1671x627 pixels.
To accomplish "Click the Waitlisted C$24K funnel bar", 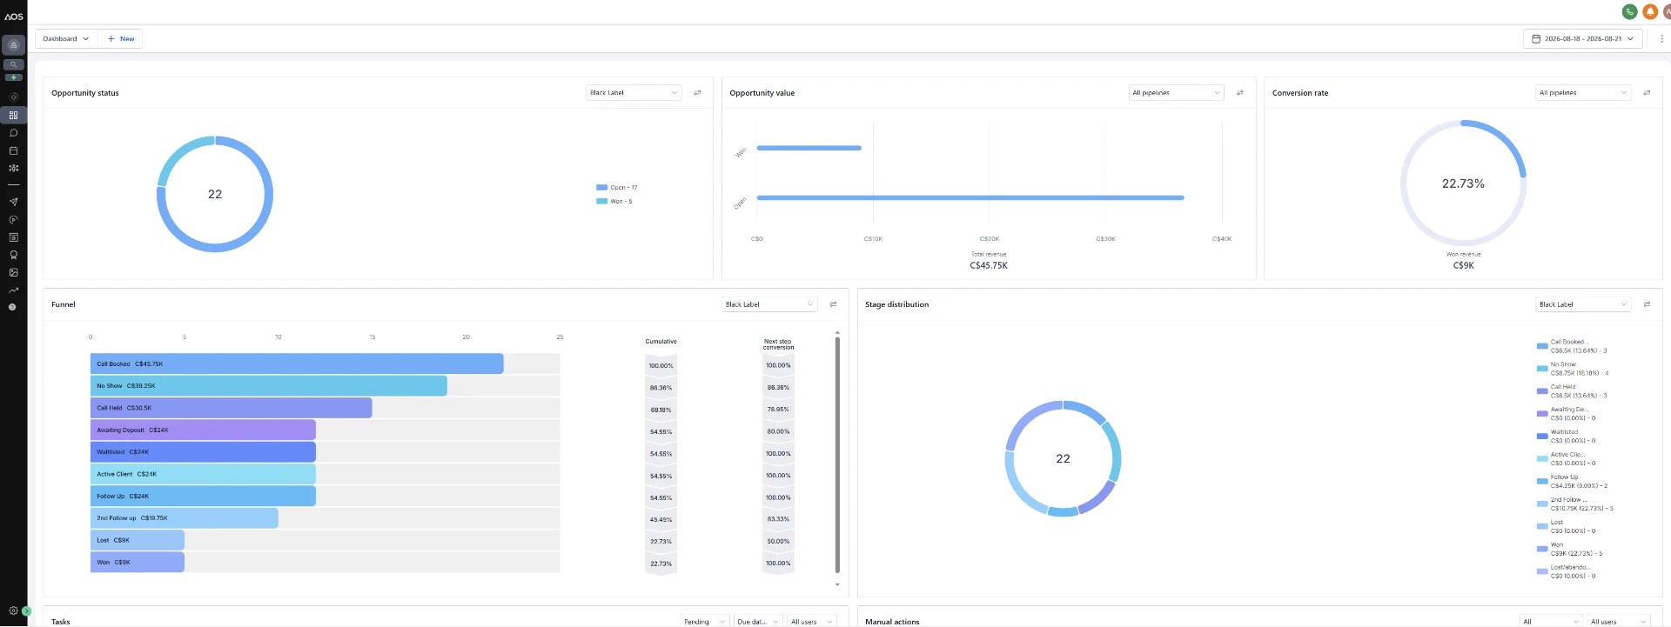I will pos(203,452).
